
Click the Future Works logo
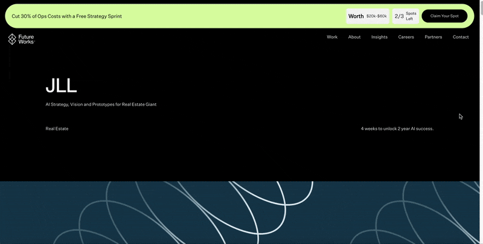coord(21,39)
